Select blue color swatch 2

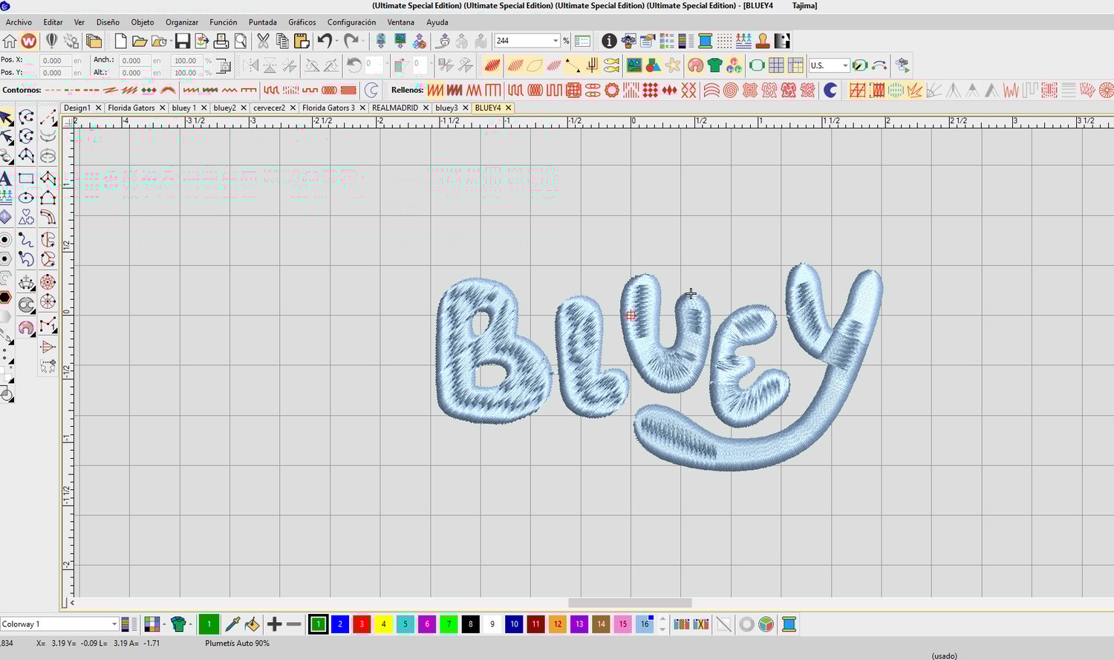(x=340, y=624)
